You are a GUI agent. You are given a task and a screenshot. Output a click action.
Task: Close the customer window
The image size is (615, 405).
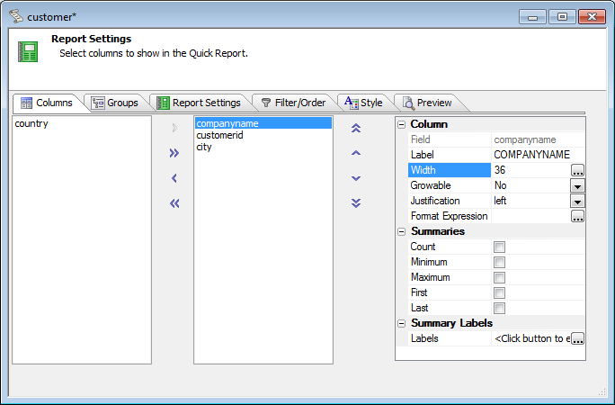pyautogui.click(x=592, y=17)
